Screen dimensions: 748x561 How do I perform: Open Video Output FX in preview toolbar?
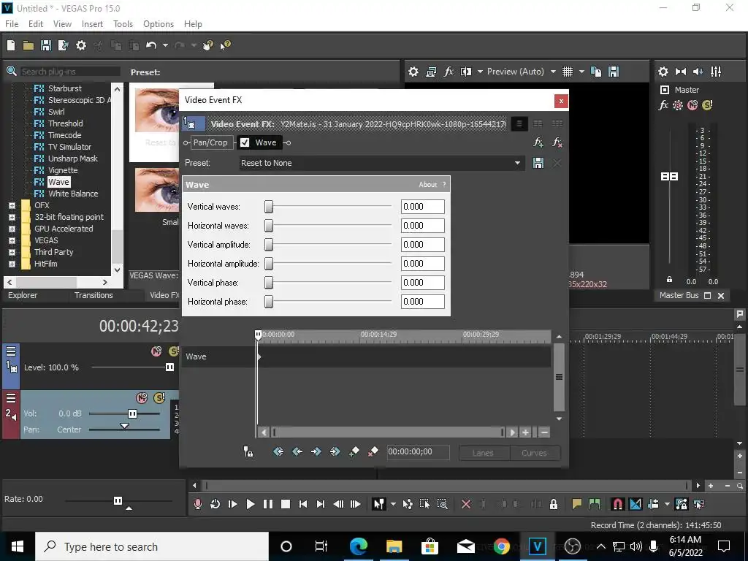click(x=449, y=72)
